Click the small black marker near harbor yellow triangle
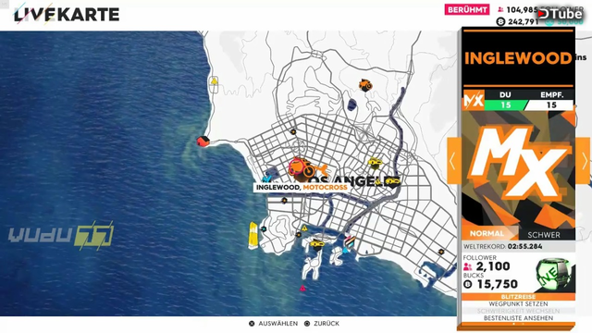Viewport: 592px width, 333px height. pyautogui.click(x=298, y=235)
